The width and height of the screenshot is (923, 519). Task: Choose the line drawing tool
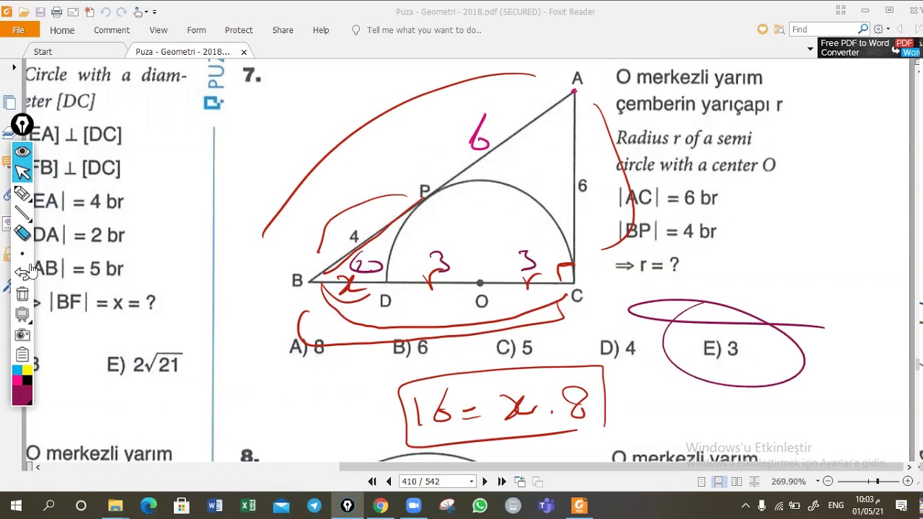click(x=22, y=213)
